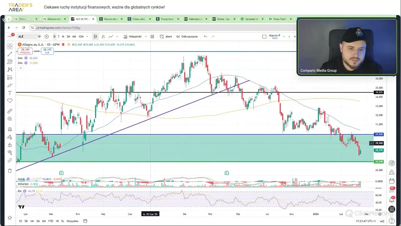This screenshot has height=226, width=401.
Task: Go back in browser history
Action: [x=9, y=28]
